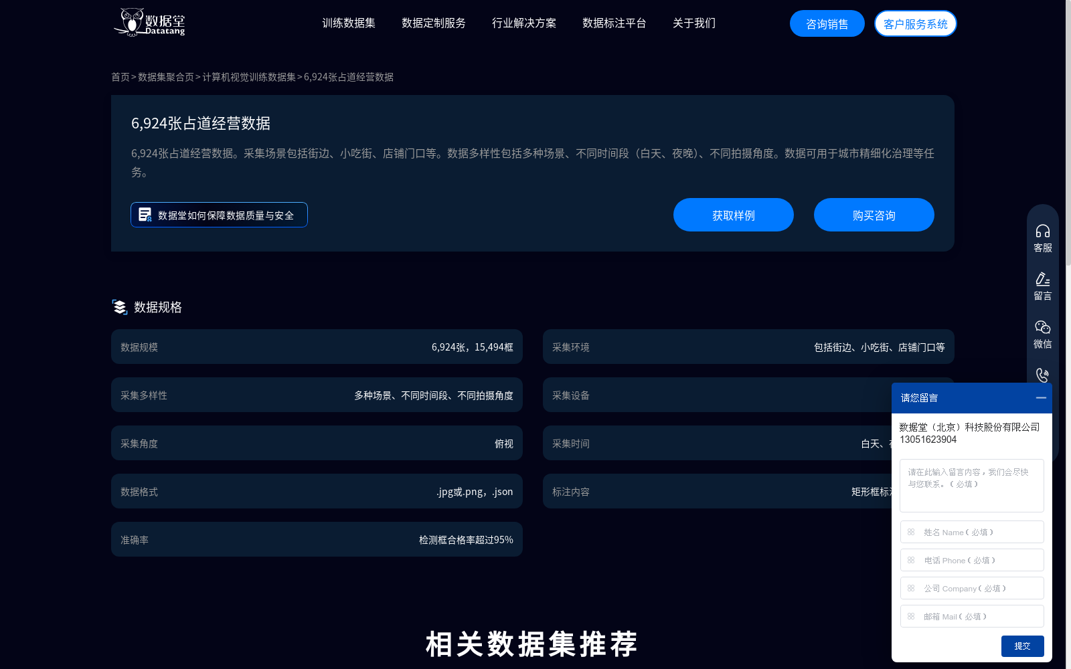
Task: Open 行业解决方案 menu
Action: 524,23
